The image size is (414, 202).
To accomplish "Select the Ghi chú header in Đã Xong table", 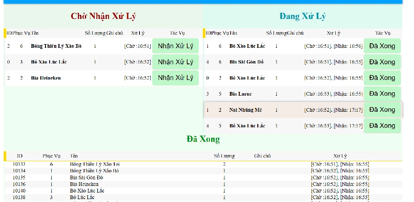I will click(262, 156).
